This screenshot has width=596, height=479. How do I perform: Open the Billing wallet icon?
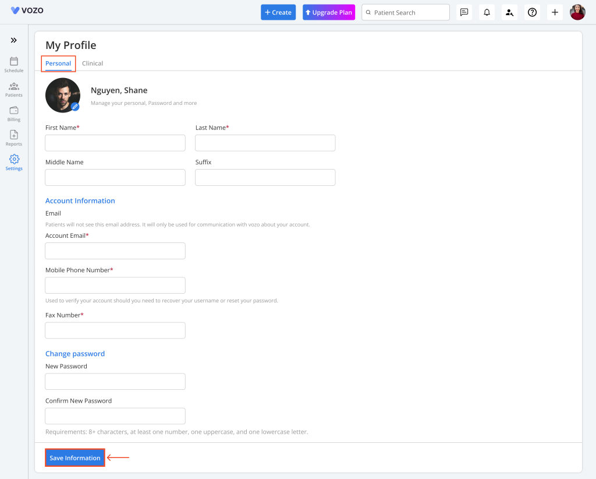point(14,111)
